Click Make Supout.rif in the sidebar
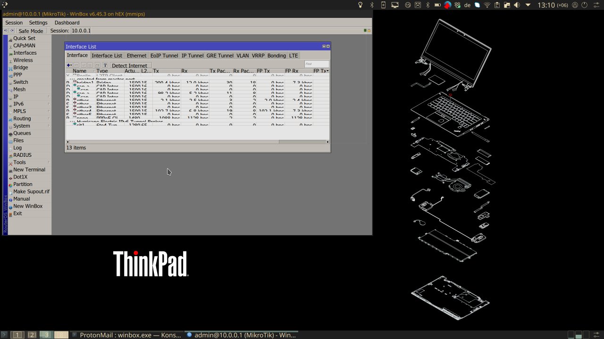This screenshot has width=604, height=339. click(x=31, y=191)
